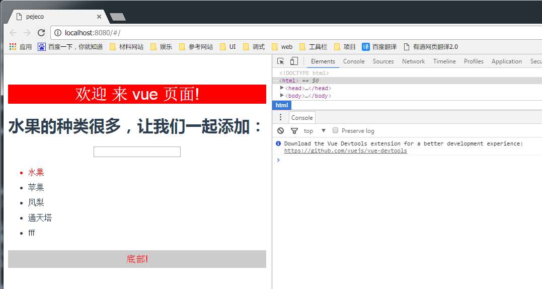Open the 应用 apps shortcut
This screenshot has width=542, height=289.
click(x=21, y=47)
